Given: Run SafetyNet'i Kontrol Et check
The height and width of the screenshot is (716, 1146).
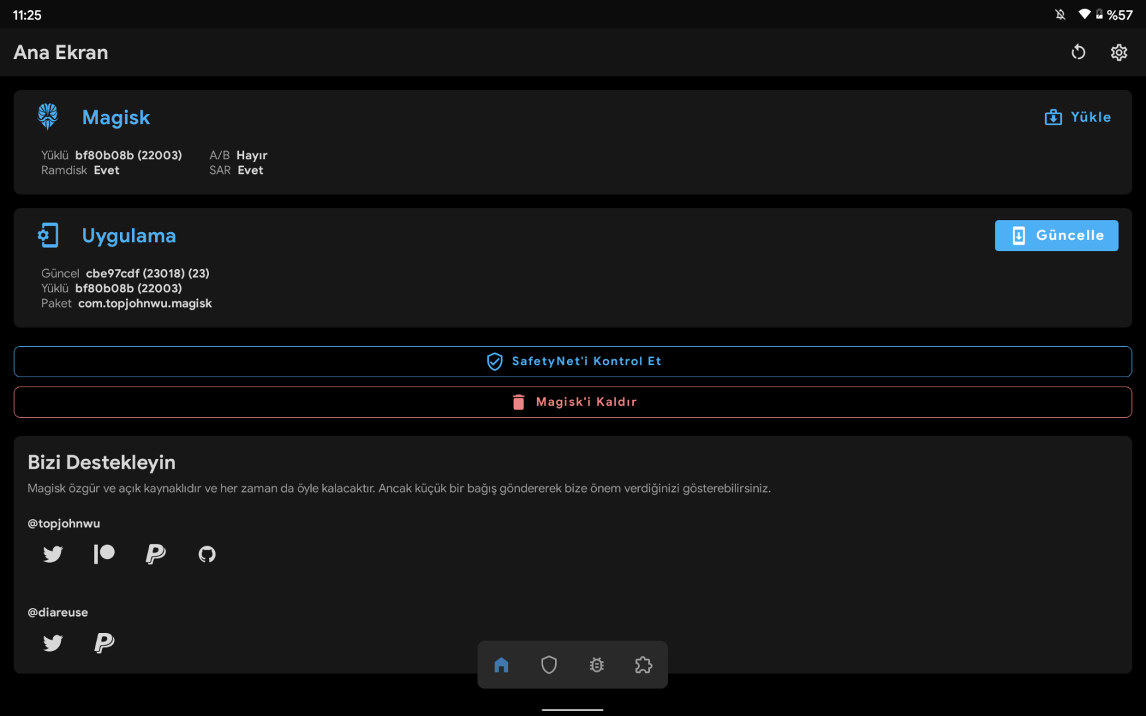Looking at the screenshot, I should pyautogui.click(x=573, y=361).
